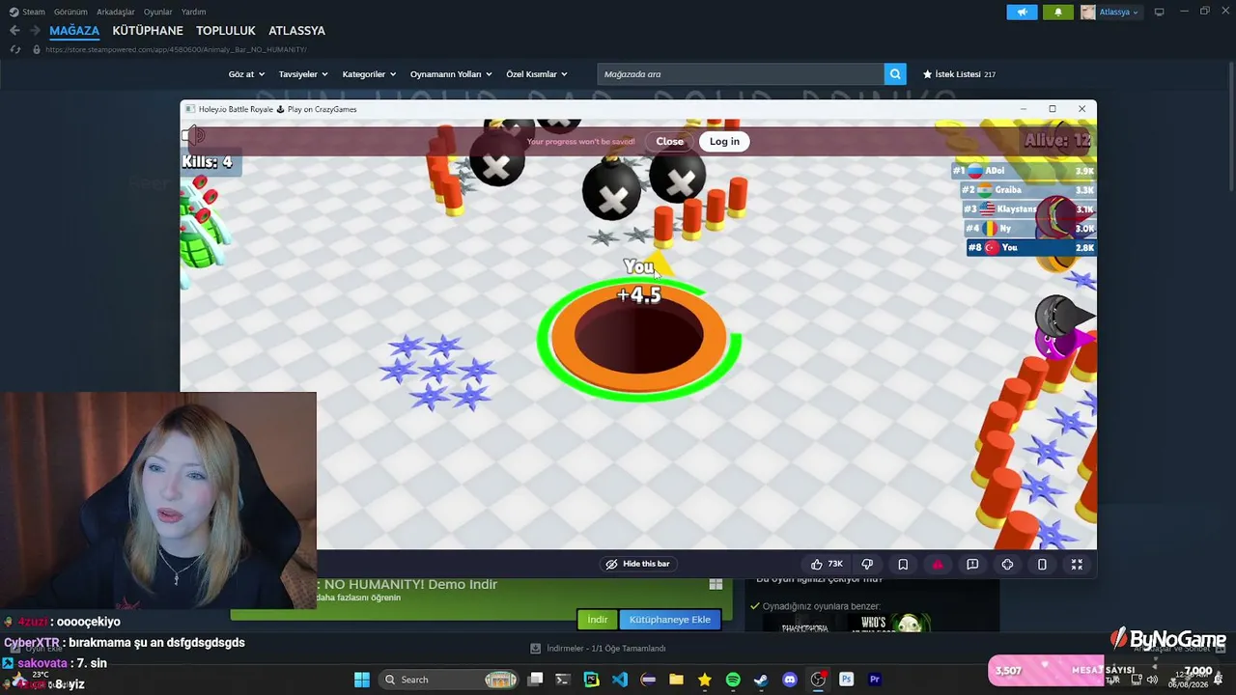Viewport: 1236px width, 695px height.
Task: Reload the Steam store page
Action: click(x=15, y=49)
